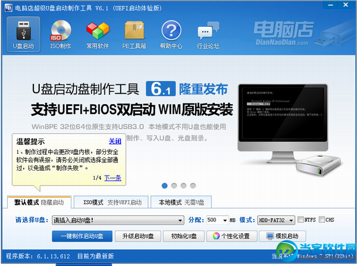Close the 温馨提示 tip via 关闭 link

click(x=115, y=142)
